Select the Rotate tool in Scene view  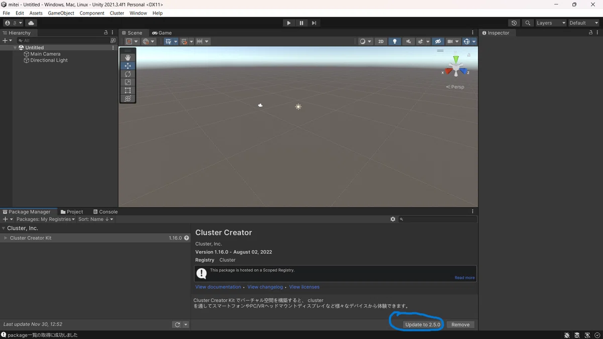tap(128, 74)
